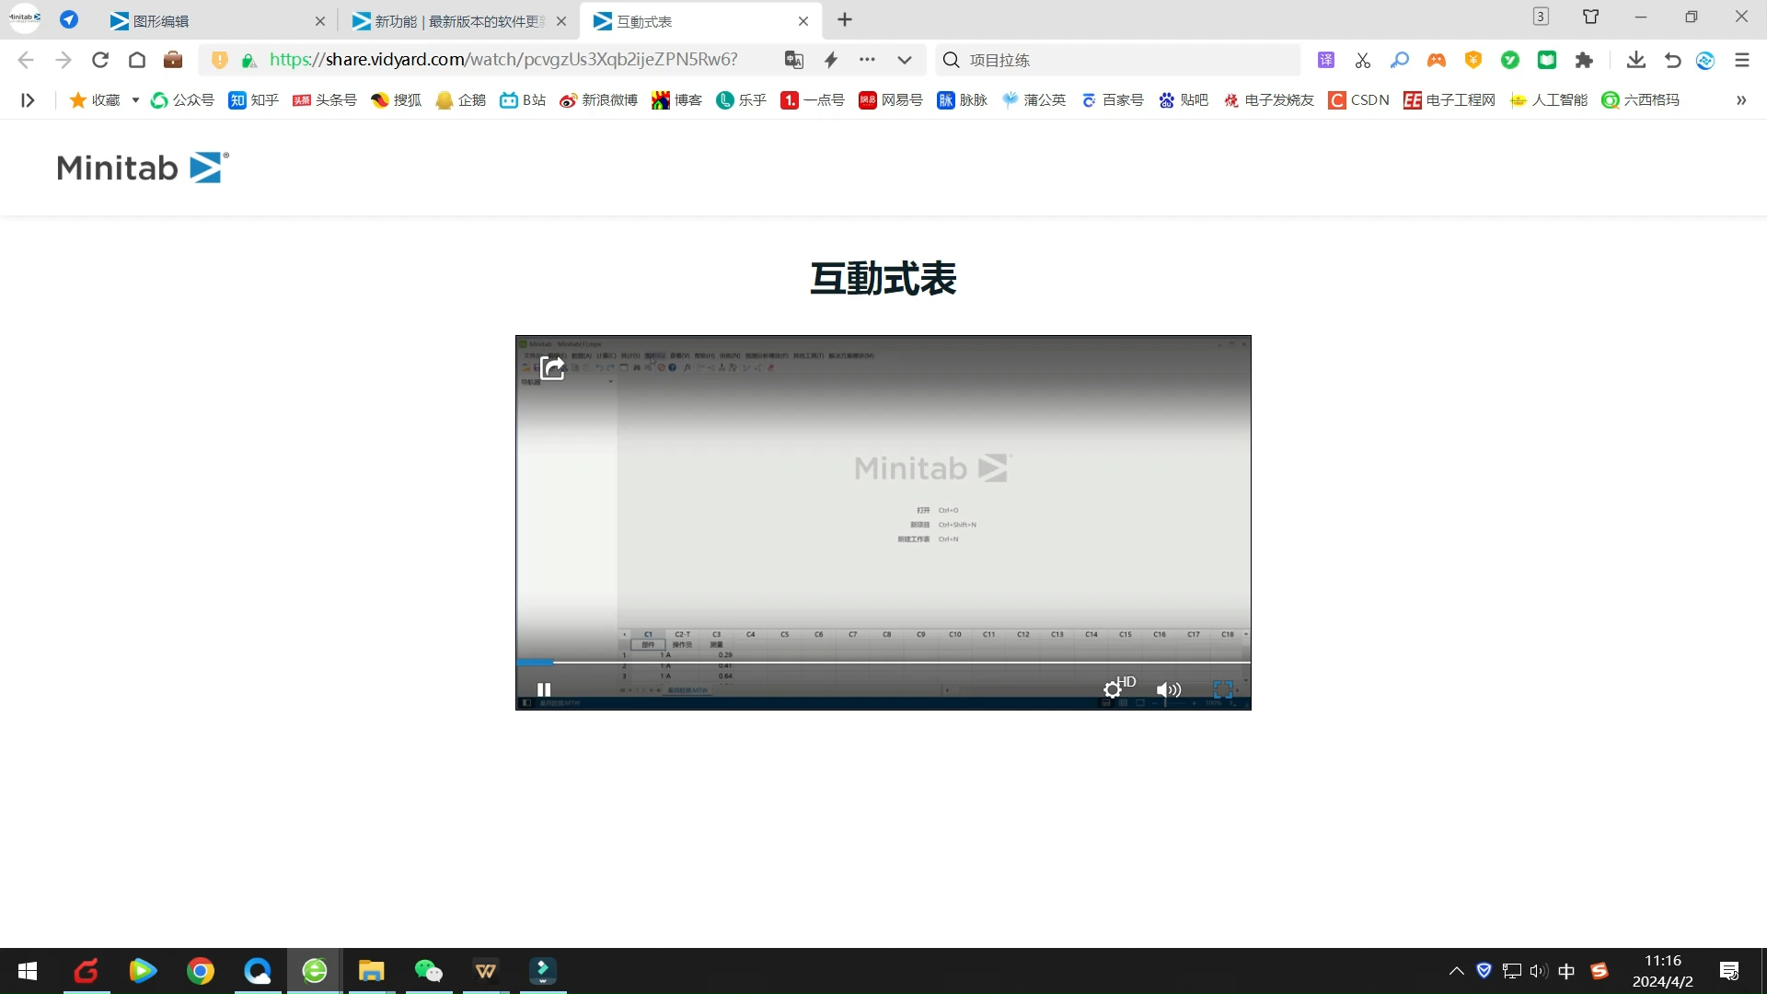
Task: Open the 收藏 favorites bookmark
Action: point(95,100)
